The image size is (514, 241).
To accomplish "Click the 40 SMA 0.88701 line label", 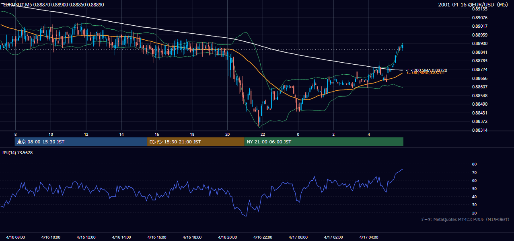I will point(426,73).
